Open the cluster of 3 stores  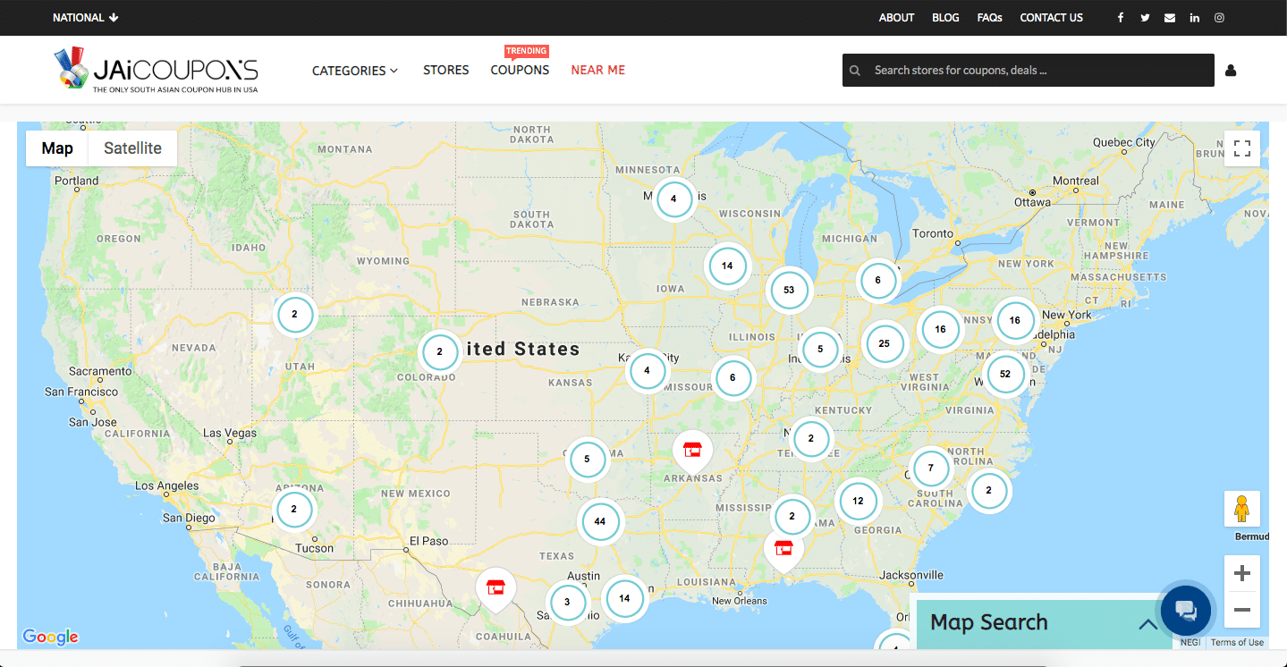point(567,602)
